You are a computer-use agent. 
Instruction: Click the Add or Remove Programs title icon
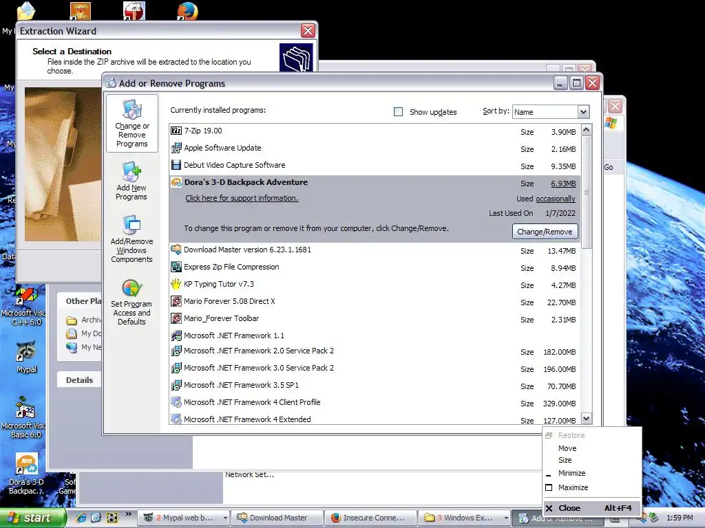click(x=111, y=83)
